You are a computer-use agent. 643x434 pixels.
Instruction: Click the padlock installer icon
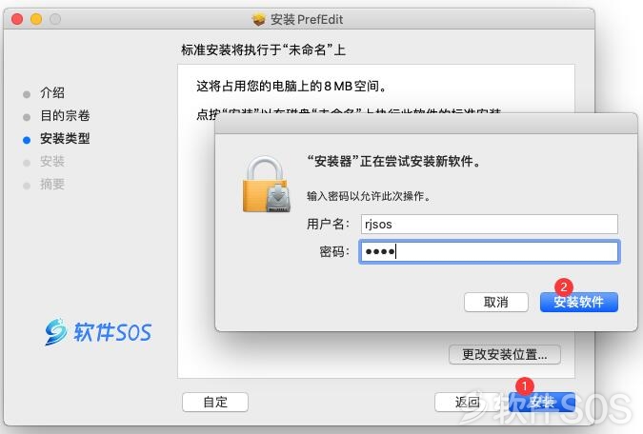pyautogui.click(x=267, y=185)
